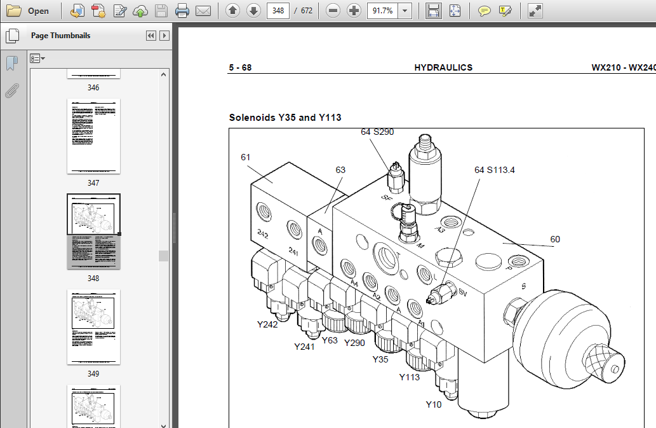Click the edit/sign document icon
This screenshot has height=428, width=656.
click(x=119, y=11)
